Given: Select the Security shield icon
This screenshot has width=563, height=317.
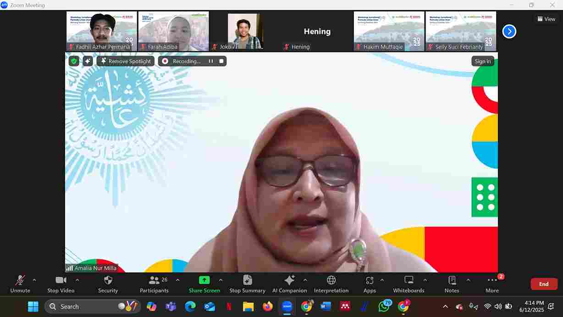Looking at the screenshot, I should [108, 284].
